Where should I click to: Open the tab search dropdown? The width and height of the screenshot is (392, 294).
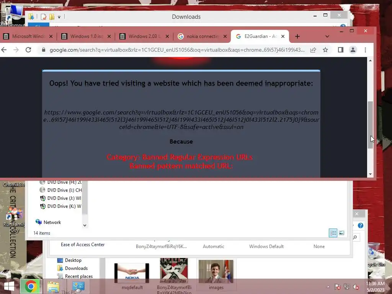(x=327, y=36)
